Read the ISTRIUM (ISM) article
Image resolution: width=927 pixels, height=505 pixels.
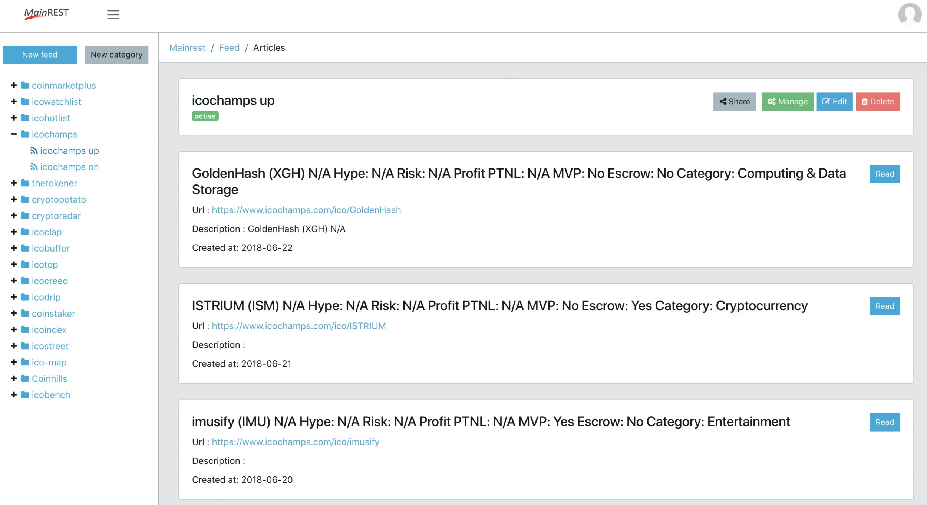click(x=884, y=306)
